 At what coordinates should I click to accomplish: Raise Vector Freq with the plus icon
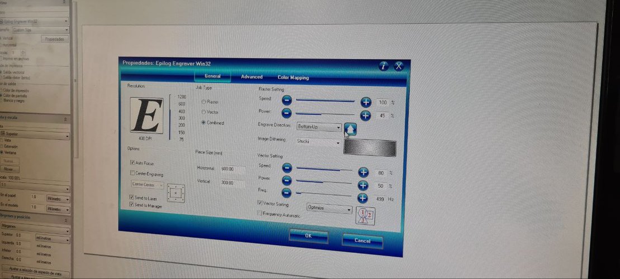pos(363,198)
